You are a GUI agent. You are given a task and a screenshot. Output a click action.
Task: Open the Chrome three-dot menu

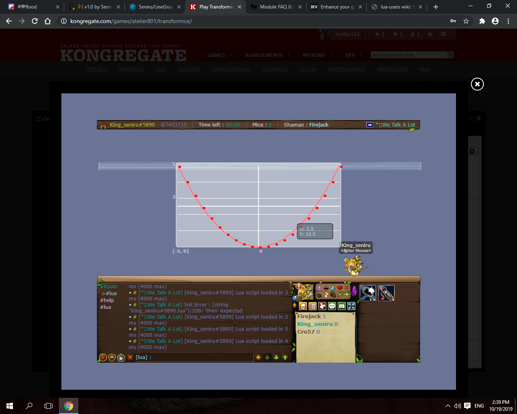pos(508,21)
